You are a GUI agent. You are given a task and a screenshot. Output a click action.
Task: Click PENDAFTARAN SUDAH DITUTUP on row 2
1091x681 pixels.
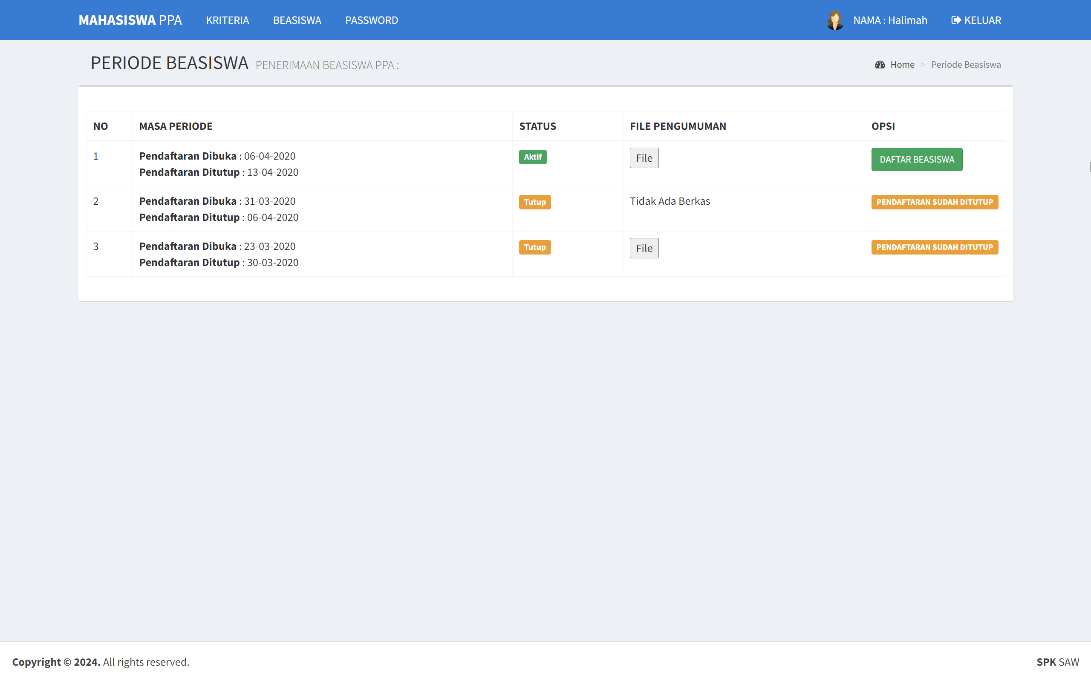tap(934, 202)
